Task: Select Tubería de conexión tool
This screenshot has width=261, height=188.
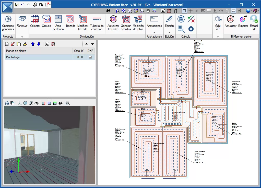Action: tap(97, 22)
